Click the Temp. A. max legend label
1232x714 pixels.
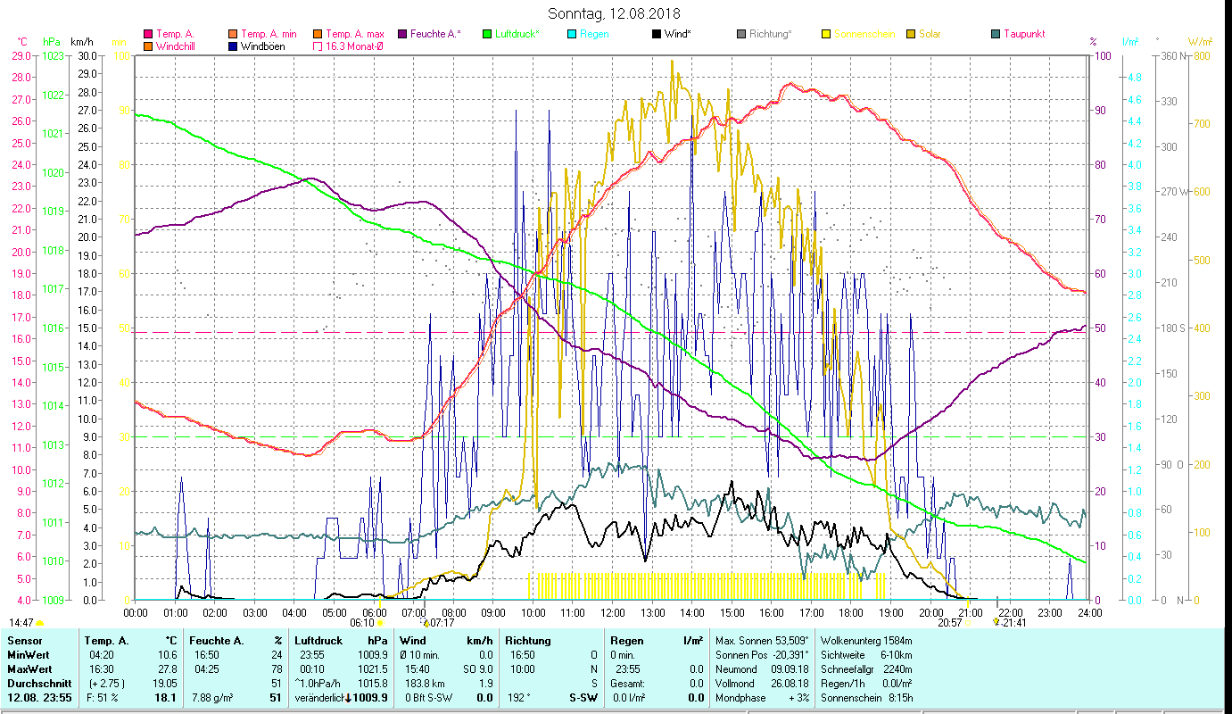coord(355,34)
